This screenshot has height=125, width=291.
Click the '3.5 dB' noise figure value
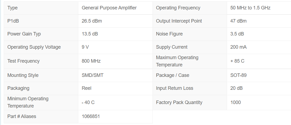click(x=237, y=34)
